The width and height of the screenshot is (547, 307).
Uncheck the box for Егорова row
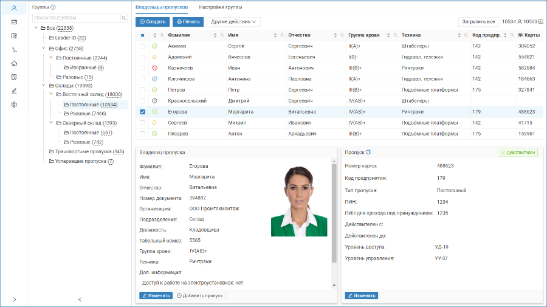click(x=142, y=112)
